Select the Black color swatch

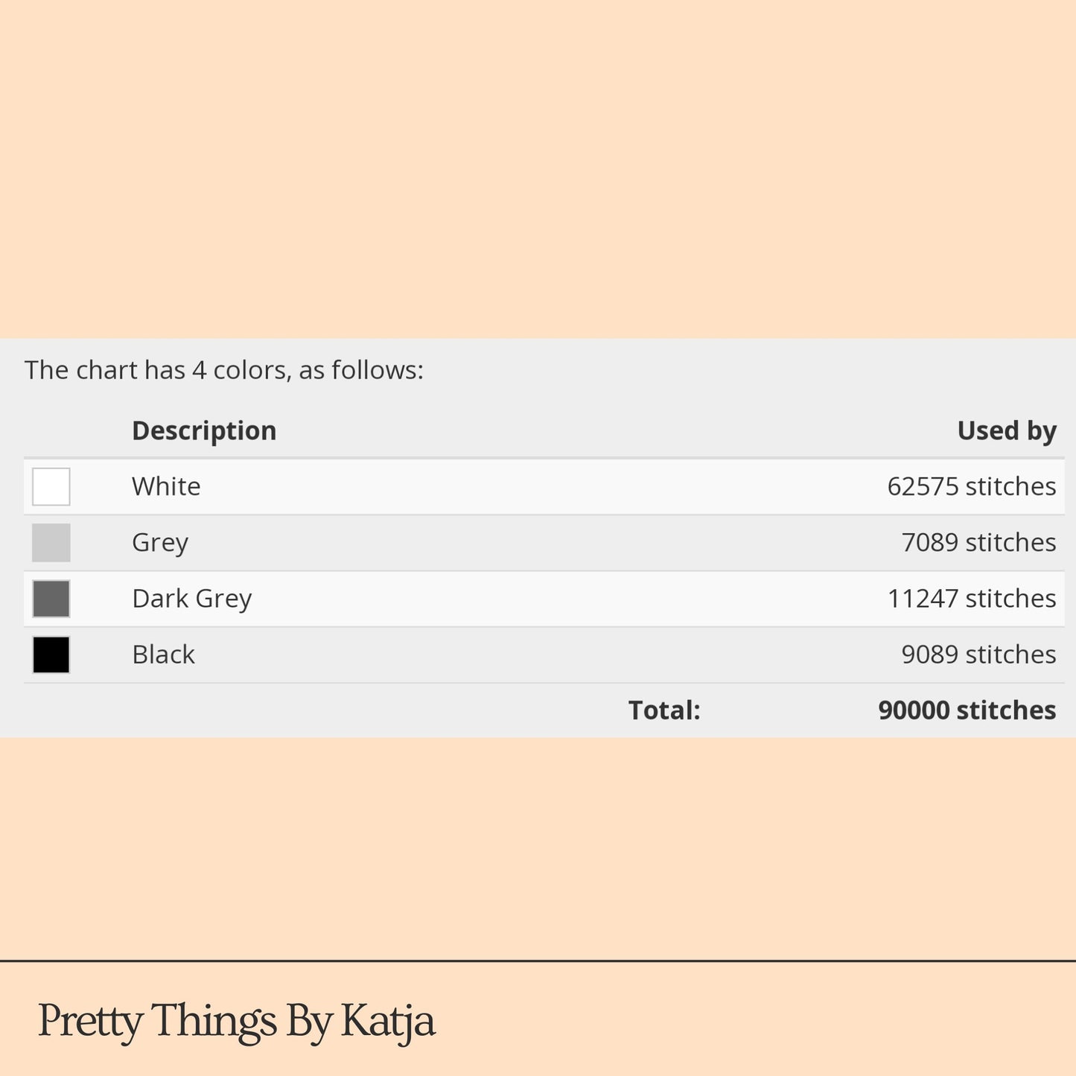coord(51,655)
